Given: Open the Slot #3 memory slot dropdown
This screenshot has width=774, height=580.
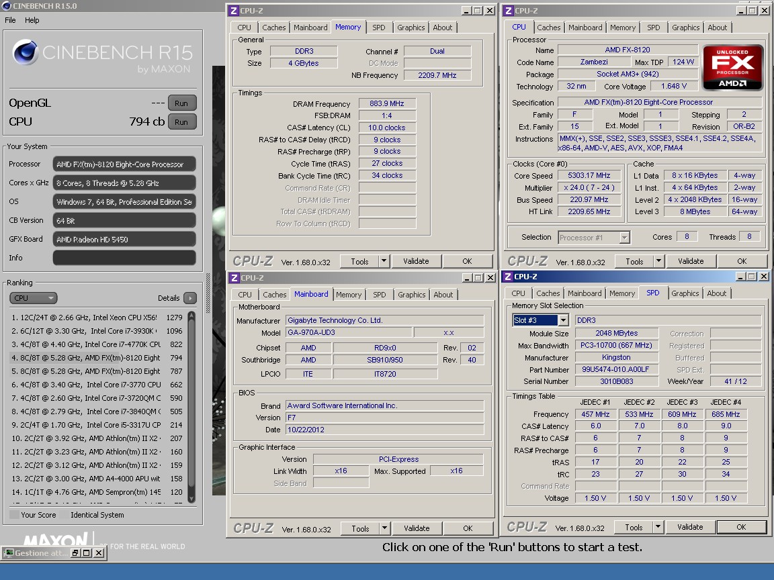Looking at the screenshot, I should (x=563, y=320).
